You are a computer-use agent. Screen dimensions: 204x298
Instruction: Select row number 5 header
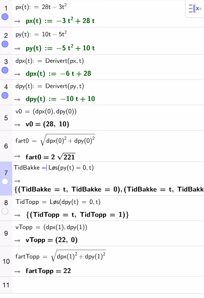pos(6,118)
